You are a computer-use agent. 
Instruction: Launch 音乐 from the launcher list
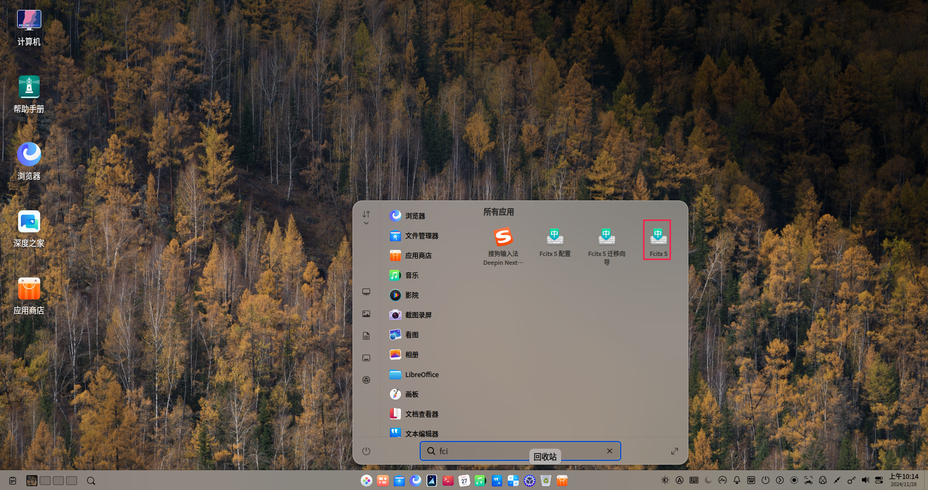point(404,275)
